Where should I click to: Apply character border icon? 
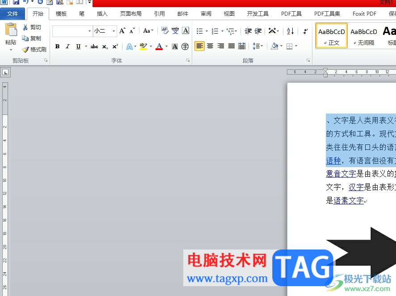185,31
